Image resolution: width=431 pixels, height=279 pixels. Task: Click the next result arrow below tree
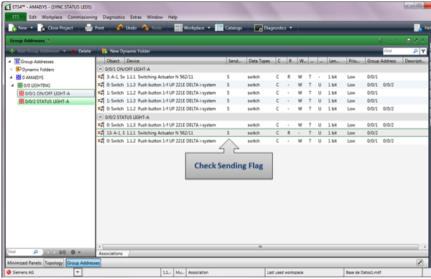[55, 252]
